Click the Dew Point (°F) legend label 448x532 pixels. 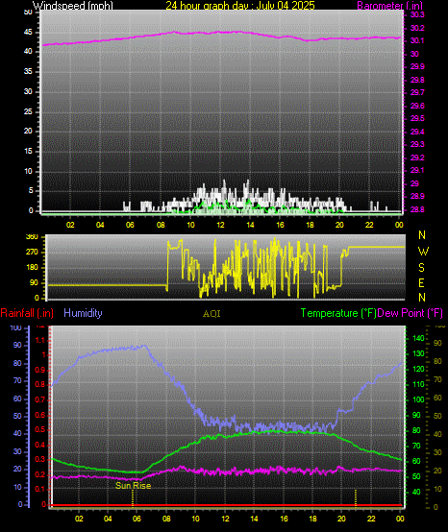pos(411,313)
